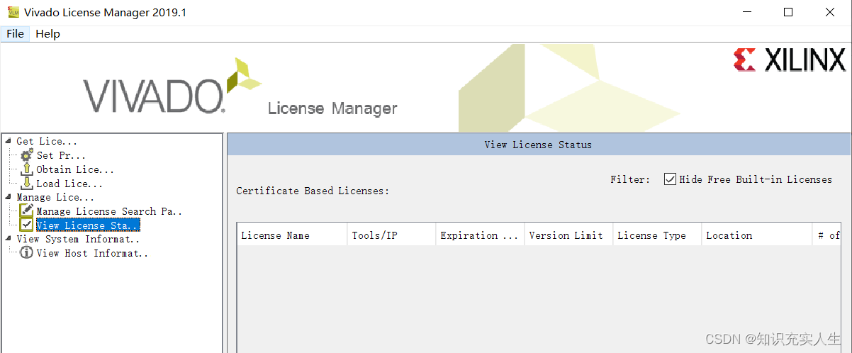Toggle Hide Free Built-in Licenses checkbox
852x353 pixels.
[670, 179]
